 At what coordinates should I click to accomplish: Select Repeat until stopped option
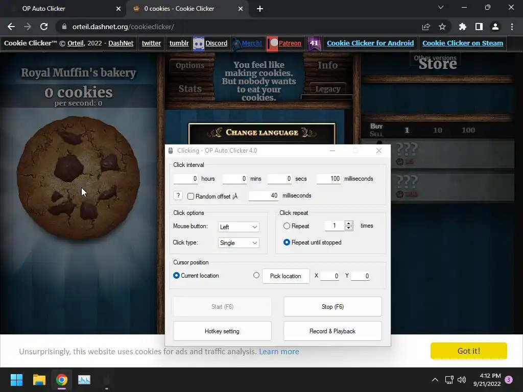pos(287,242)
